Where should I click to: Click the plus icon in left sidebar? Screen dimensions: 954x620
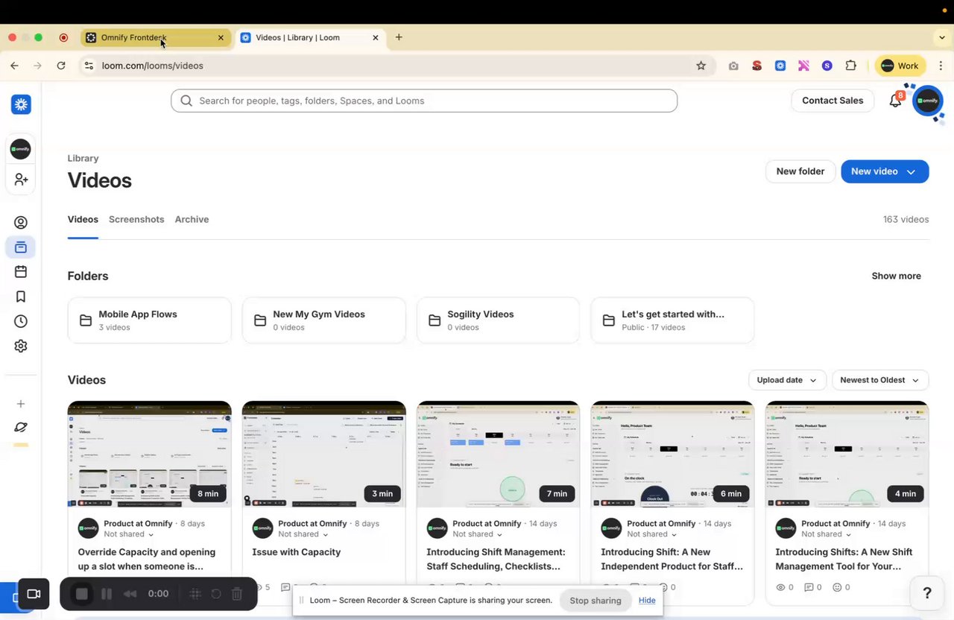pos(21,404)
